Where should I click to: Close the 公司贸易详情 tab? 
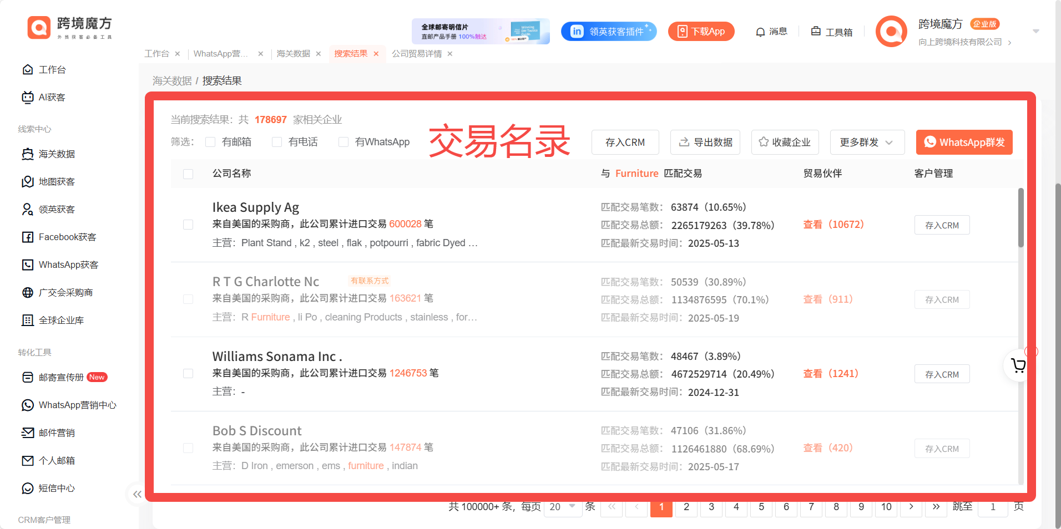[x=450, y=54]
